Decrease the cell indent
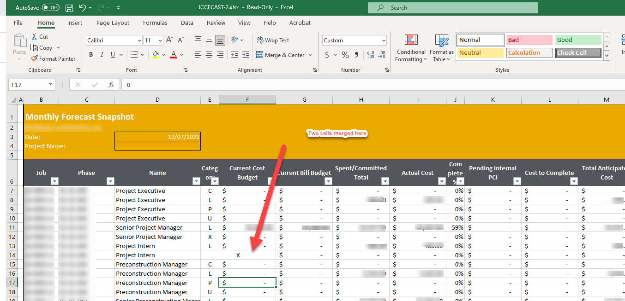This screenshot has height=301, width=625. [234, 55]
